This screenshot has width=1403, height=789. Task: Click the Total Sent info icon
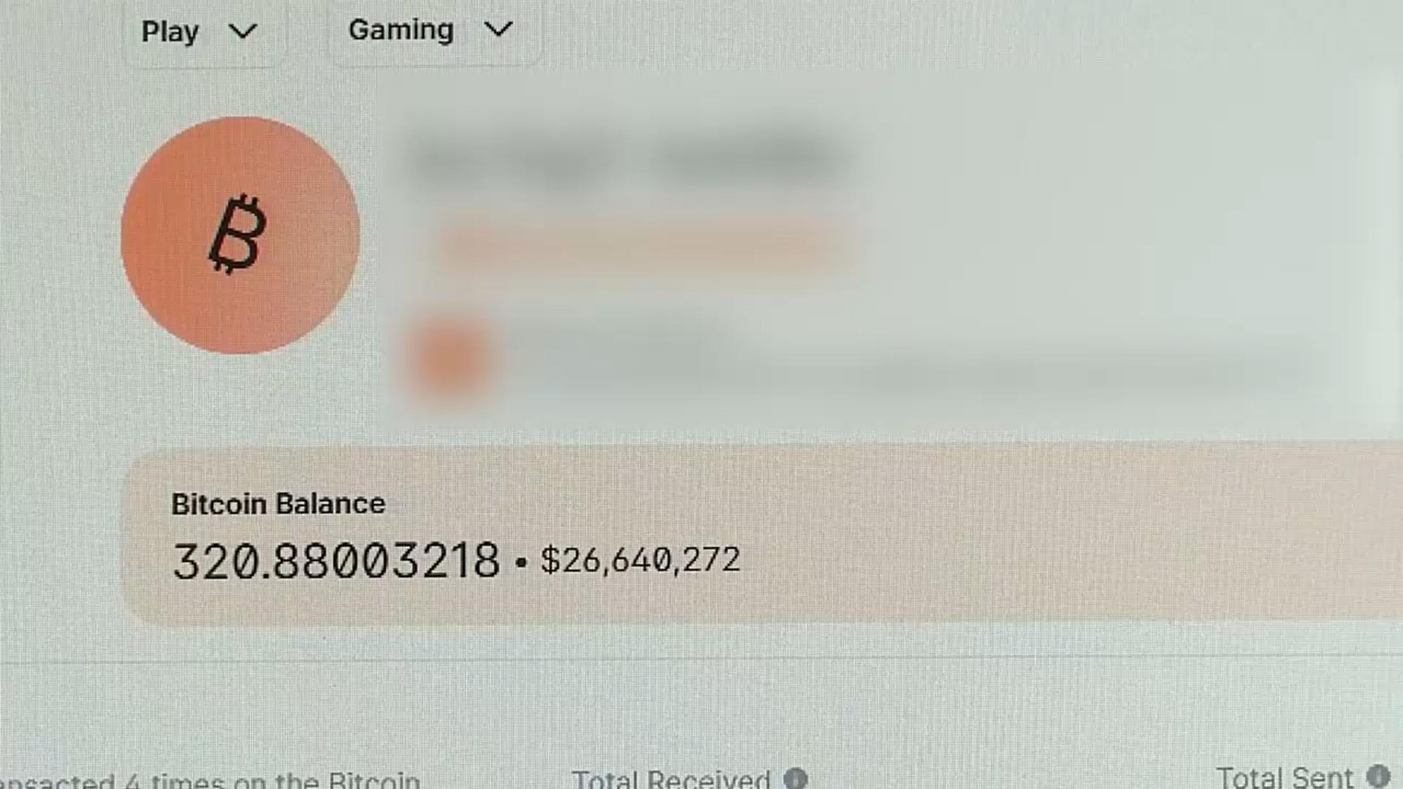pyautogui.click(x=1378, y=776)
